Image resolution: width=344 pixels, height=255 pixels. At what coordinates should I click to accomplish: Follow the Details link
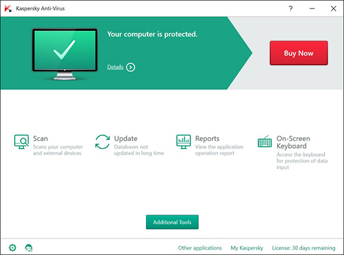pyautogui.click(x=115, y=67)
